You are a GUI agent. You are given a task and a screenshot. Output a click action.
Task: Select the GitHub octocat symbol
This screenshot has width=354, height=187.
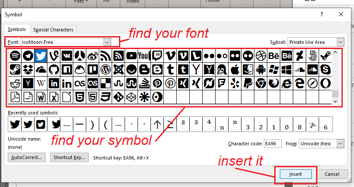[54, 70]
